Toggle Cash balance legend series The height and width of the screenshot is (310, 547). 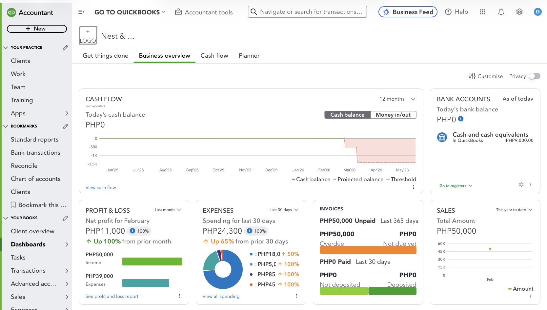click(x=311, y=179)
